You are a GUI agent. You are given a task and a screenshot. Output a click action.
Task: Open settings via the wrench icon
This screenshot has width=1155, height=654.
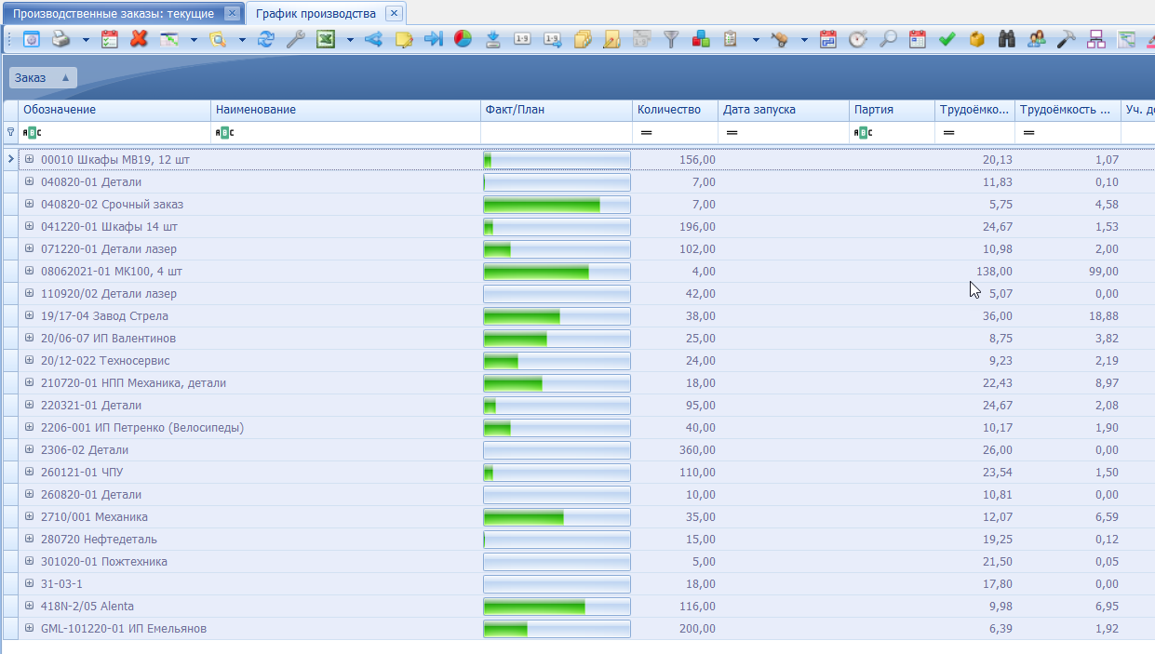pos(295,39)
